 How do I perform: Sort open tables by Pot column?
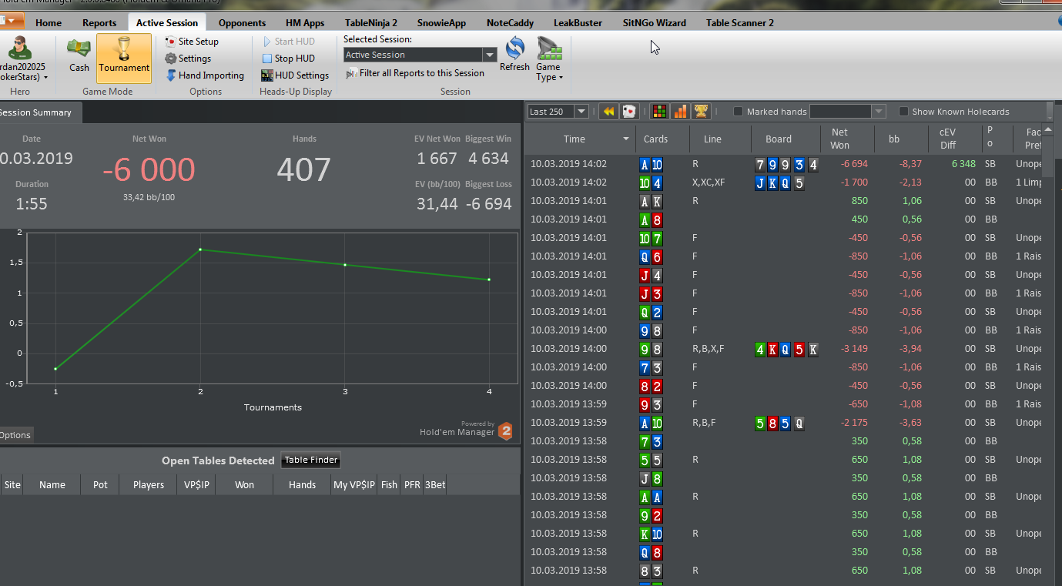pyautogui.click(x=100, y=485)
